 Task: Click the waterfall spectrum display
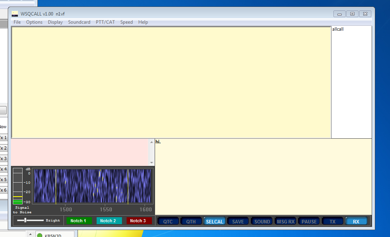(x=92, y=186)
